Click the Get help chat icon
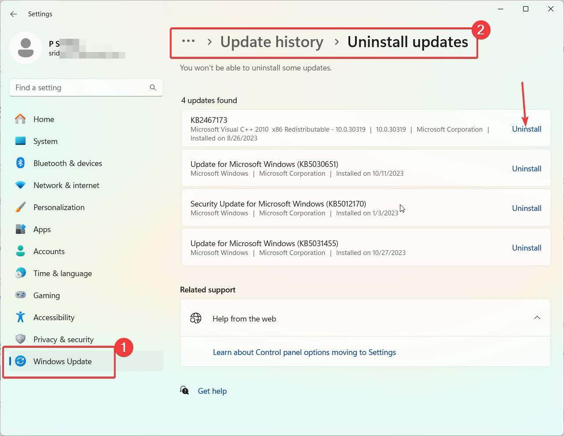 (185, 391)
